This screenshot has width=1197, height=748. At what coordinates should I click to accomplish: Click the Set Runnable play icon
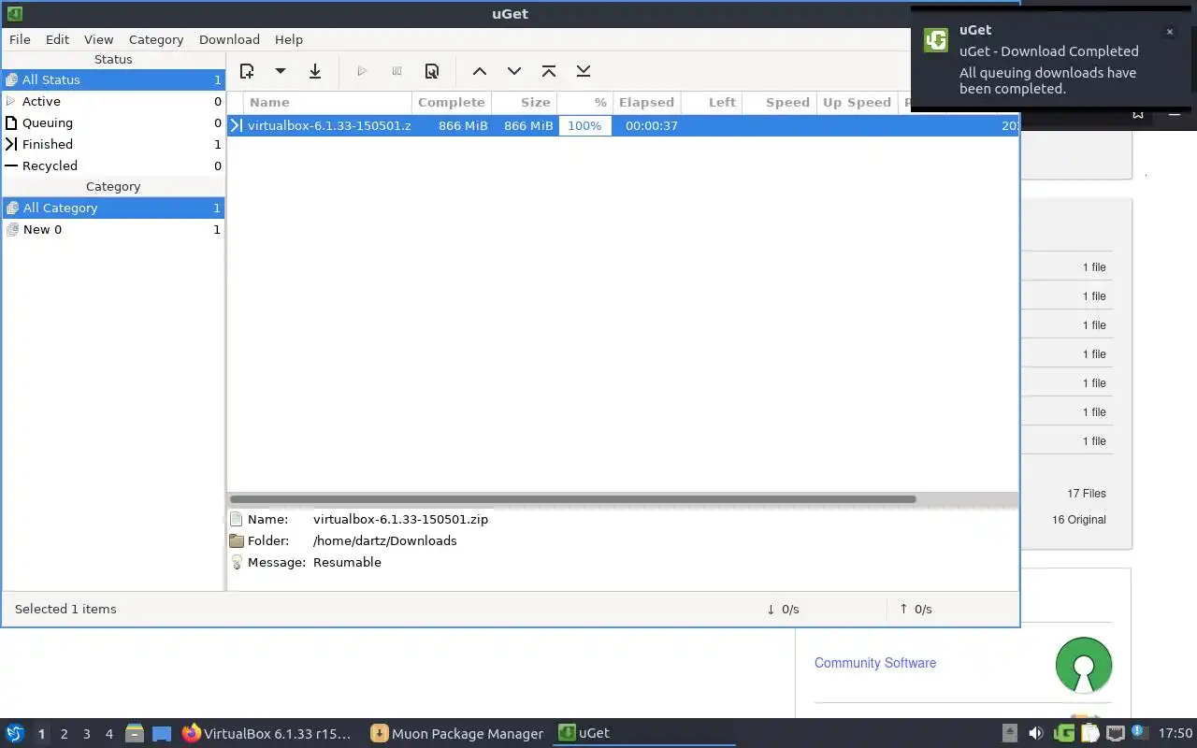click(x=362, y=71)
